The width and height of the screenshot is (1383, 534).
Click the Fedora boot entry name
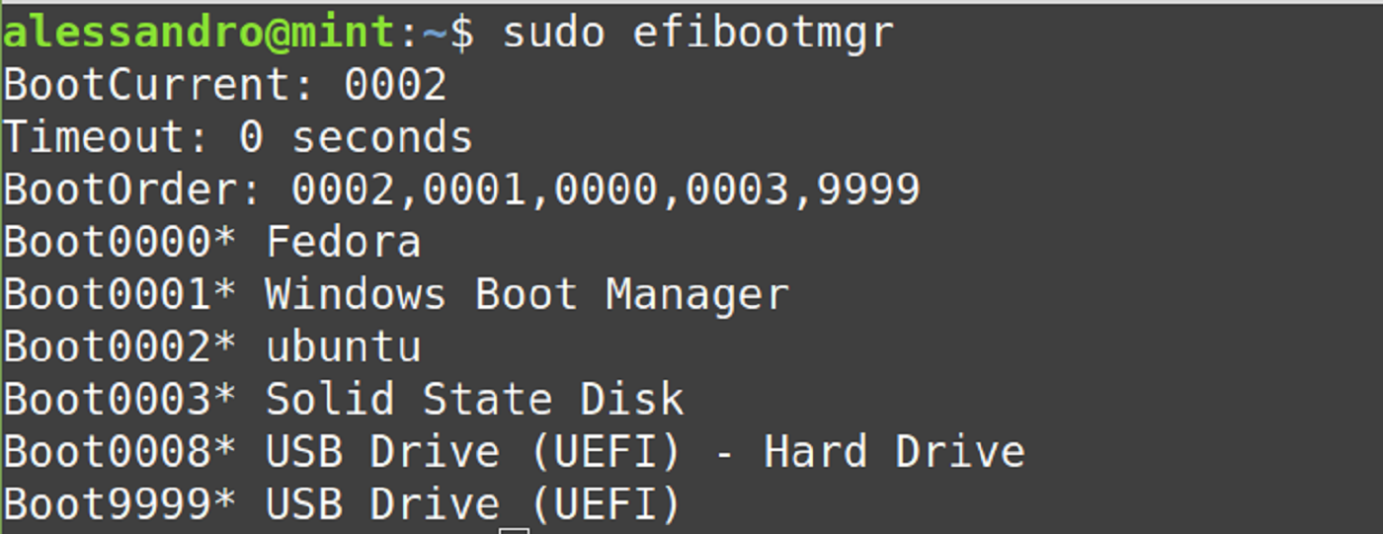point(343,242)
